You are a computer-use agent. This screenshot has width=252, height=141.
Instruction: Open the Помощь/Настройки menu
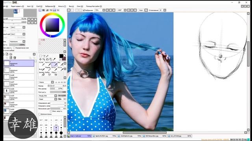[94, 6]
